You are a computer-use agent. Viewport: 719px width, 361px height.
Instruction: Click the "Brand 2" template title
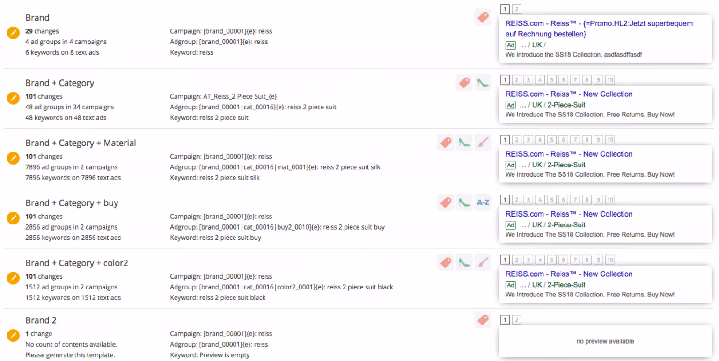pos(41,320)
